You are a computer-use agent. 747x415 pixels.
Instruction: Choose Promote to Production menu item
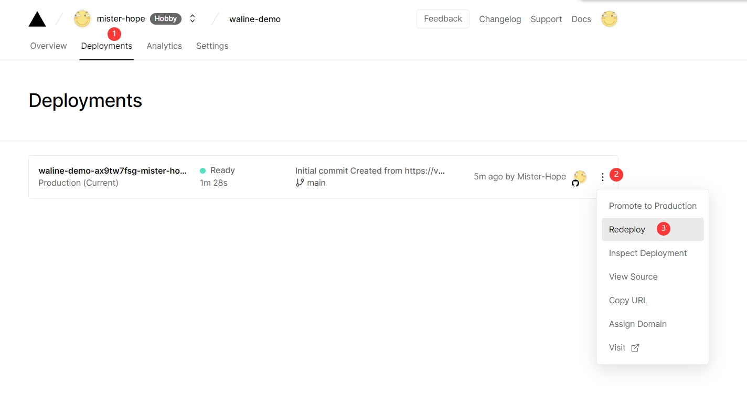point(652,206)
